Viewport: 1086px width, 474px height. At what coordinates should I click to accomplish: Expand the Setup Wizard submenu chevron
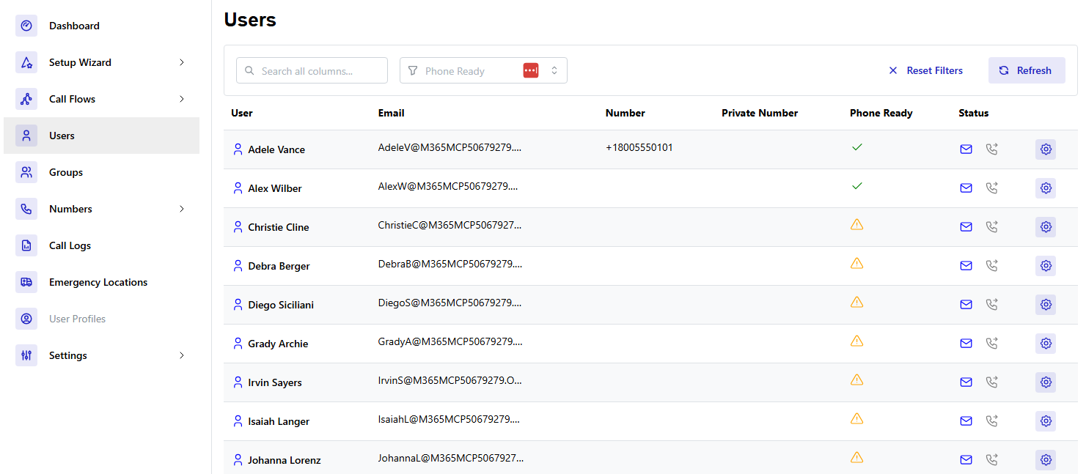pyautogui.click(x=182, y=62)
